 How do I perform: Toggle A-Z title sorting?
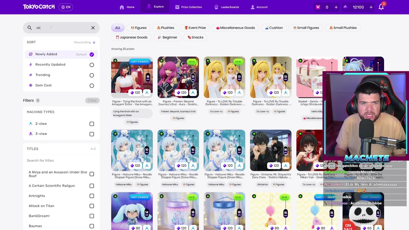click(x=93, y=149)
